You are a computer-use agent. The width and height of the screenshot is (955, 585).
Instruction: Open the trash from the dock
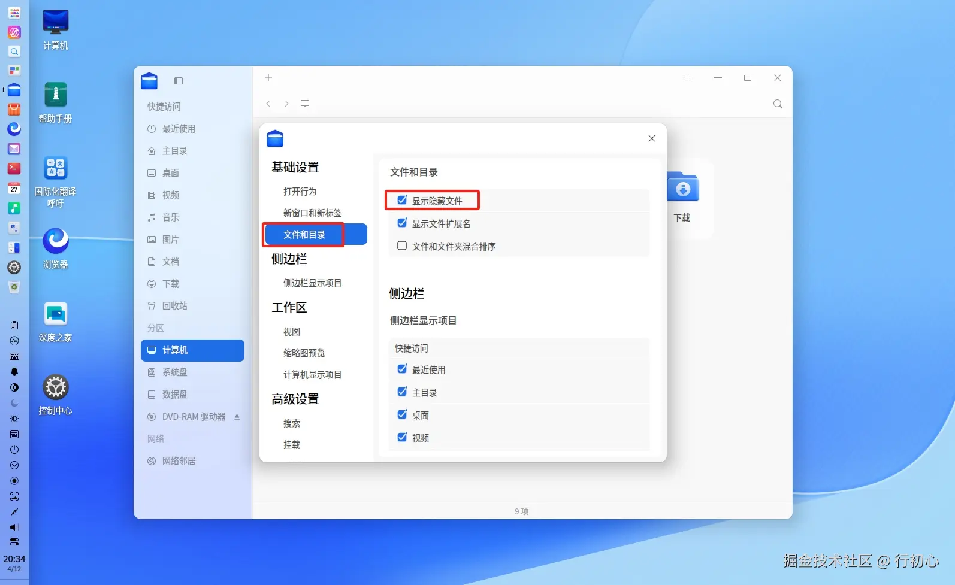point(14,287)
